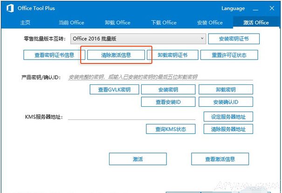Select the 激活 Office tab
Image resolution: width=282 pixels, height=193 pixels.
point(256,22)
